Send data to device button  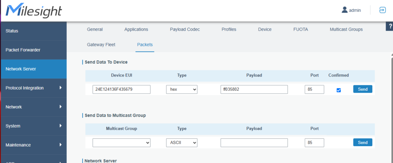[362, 90]
